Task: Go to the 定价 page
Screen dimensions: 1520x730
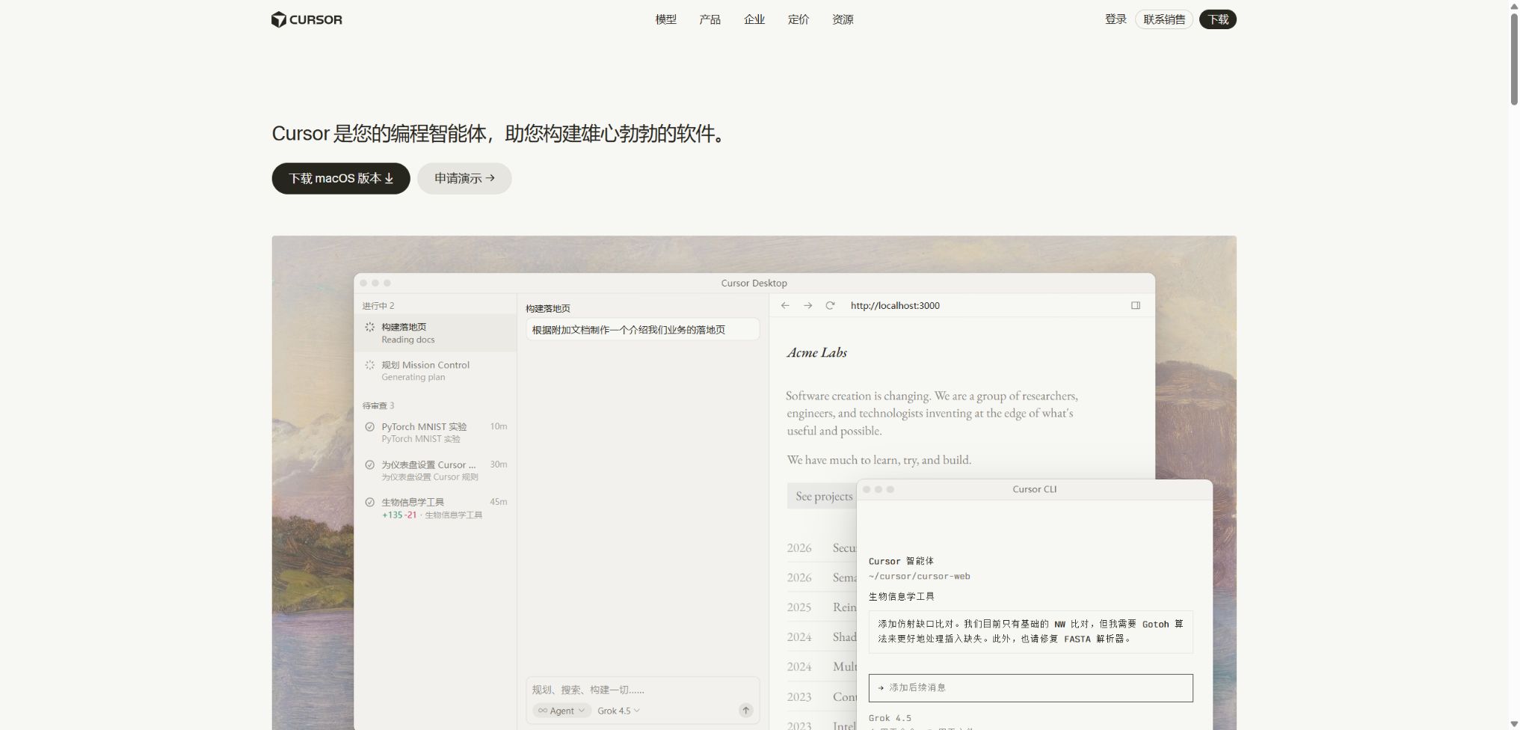Action: click(798, 19)
